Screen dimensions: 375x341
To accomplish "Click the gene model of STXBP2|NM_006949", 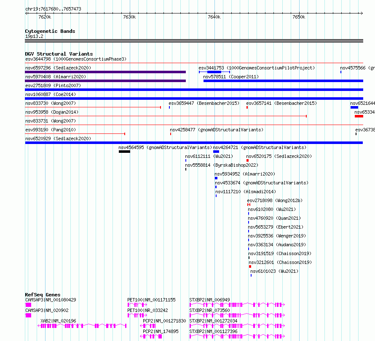I will click(237, 305).
